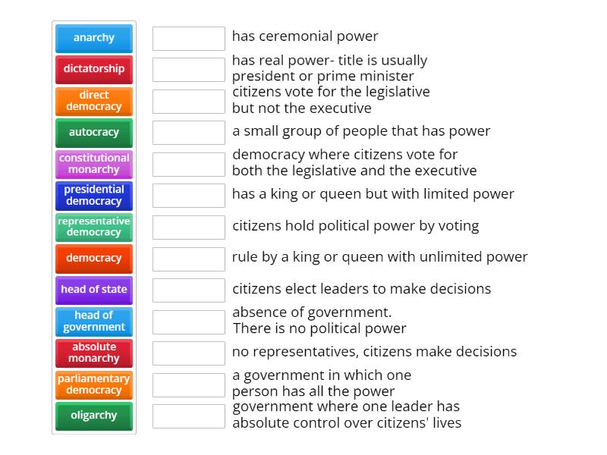Select the "presidential democracy" tile
This screenshot has width=607, height=455.
coord(93,195)
